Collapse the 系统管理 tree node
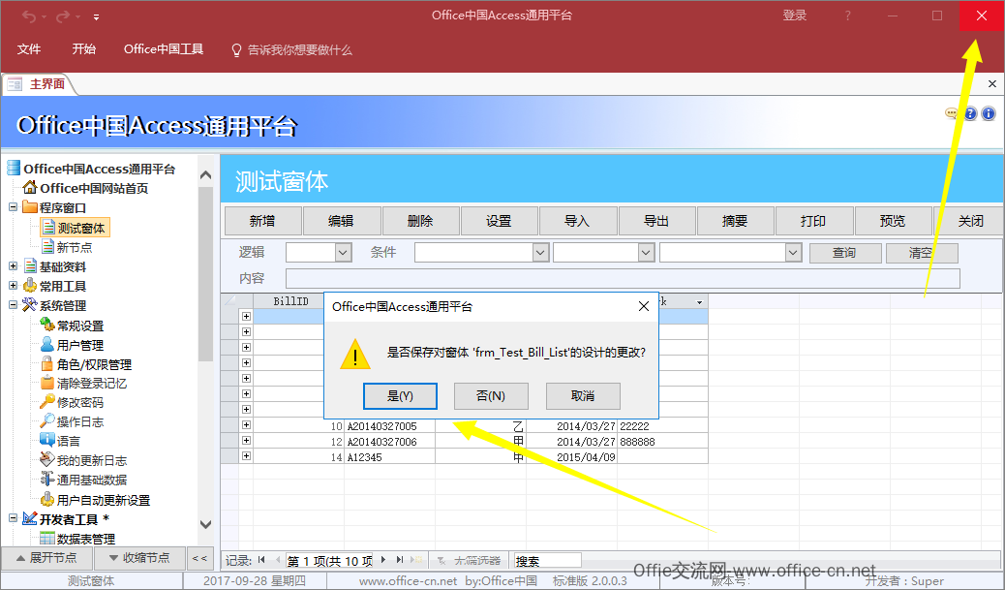The height and width of the screenshot is (590, 1005). [13, 305]
